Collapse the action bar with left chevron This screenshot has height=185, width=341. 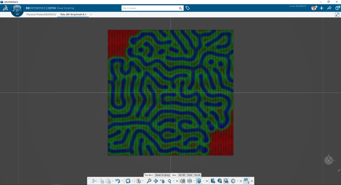coord(89,179)
